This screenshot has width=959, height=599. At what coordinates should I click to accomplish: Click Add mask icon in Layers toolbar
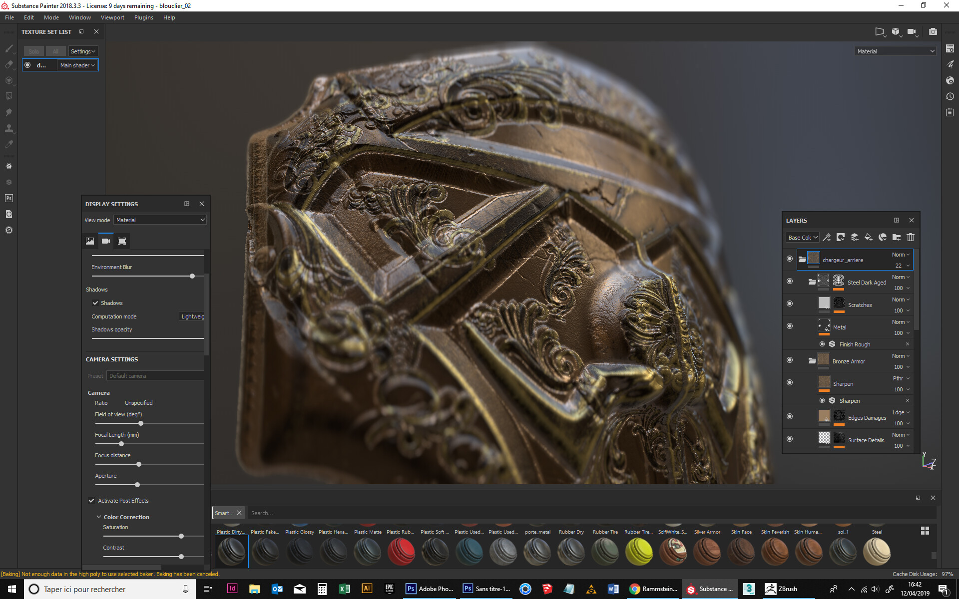coord(841,237)
